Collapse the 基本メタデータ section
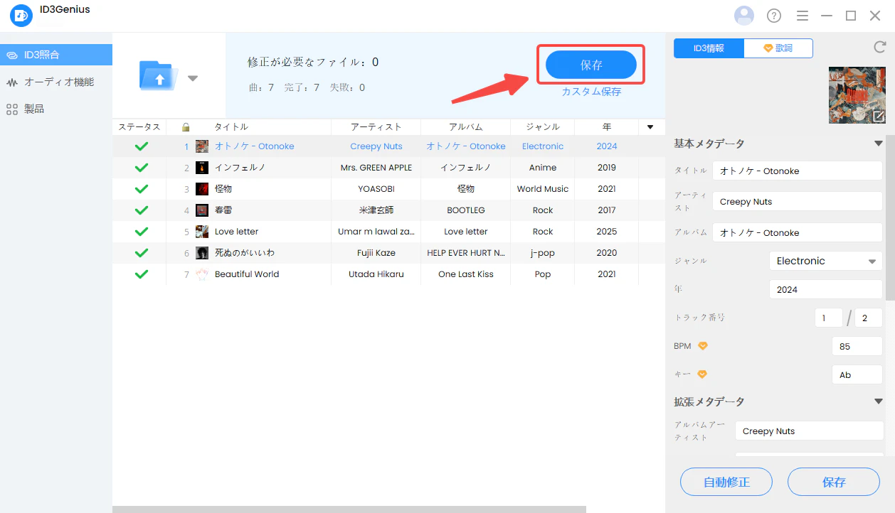This screenshot has height=513, width=895. coord(879,144)
